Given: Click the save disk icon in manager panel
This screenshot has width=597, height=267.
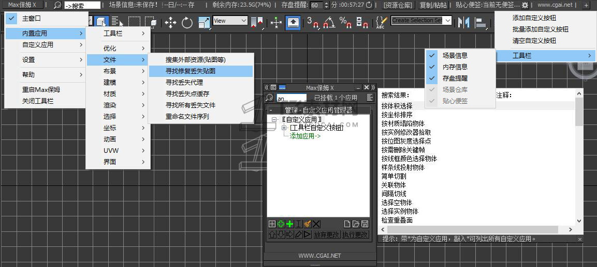Looking at the screenshot, I should click(x=365, y=224).
